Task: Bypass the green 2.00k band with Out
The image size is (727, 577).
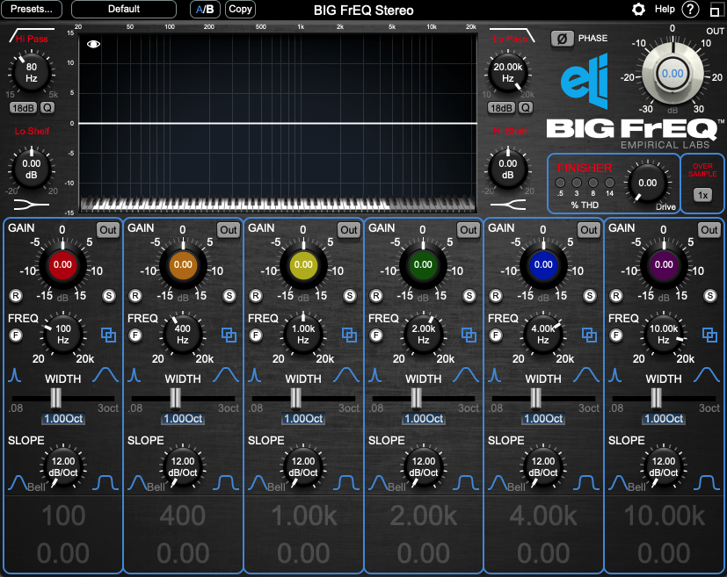Action: point(469,230)
